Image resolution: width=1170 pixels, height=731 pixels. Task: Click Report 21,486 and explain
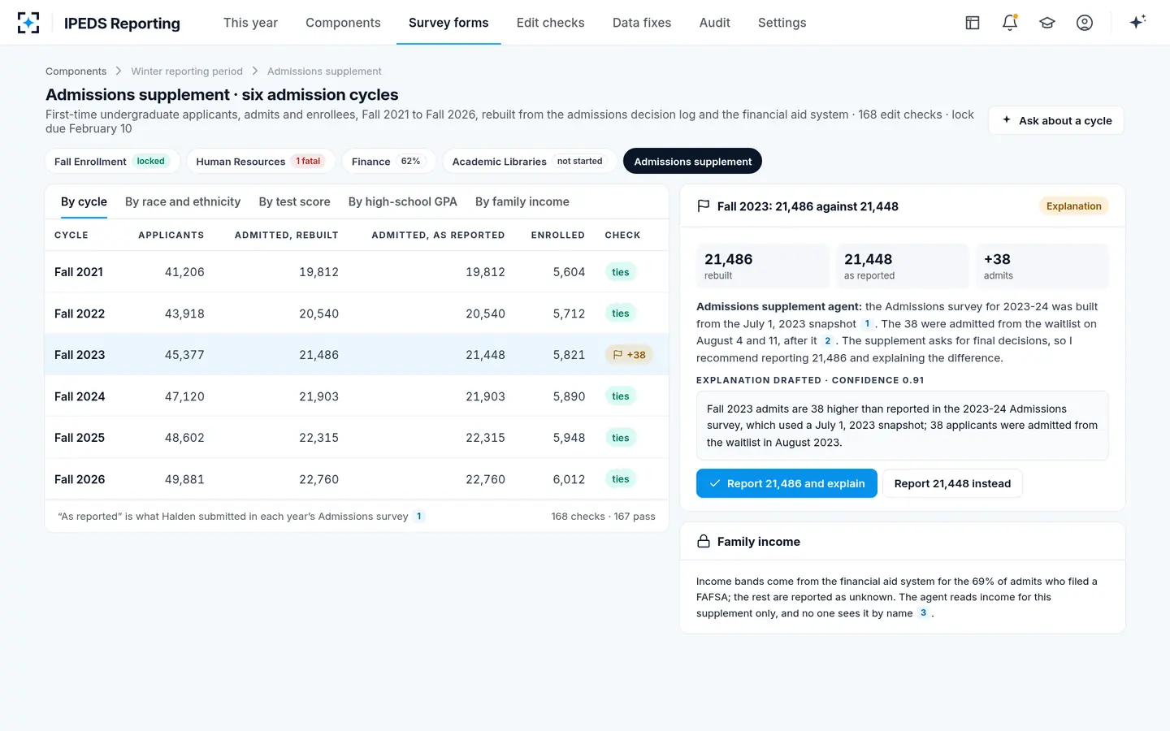click(786, 483)
